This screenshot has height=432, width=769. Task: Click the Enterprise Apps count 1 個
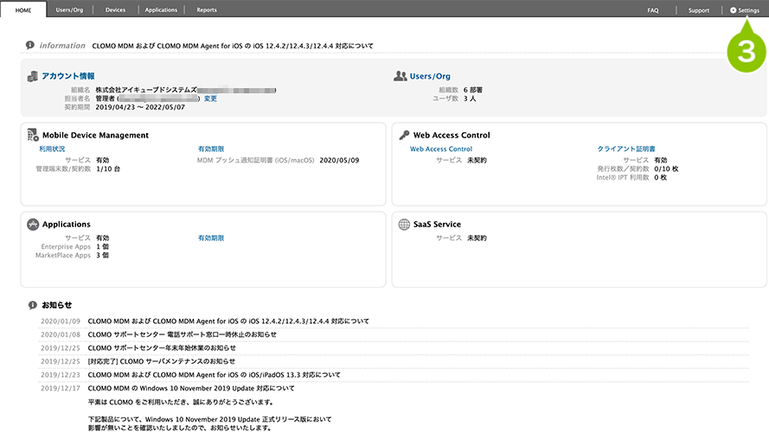coord(102,247)
